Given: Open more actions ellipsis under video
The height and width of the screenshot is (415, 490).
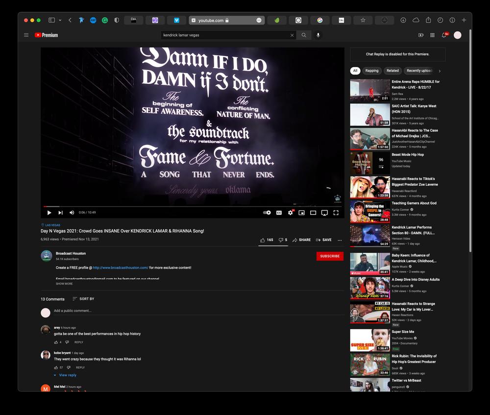Looking at the screenshot, I should pos(340,240).
